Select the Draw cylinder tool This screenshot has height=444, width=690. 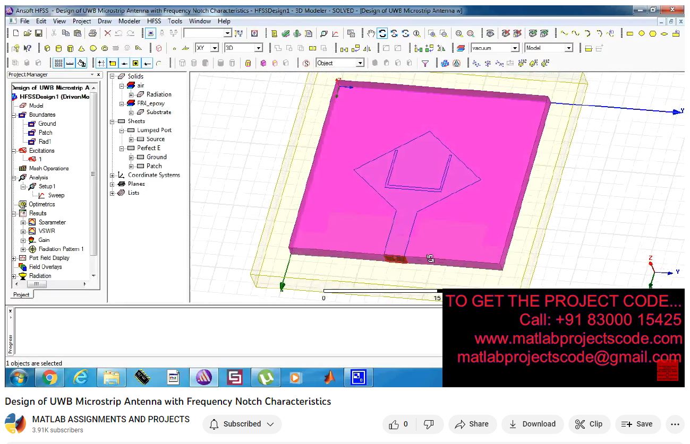(58, 48)
